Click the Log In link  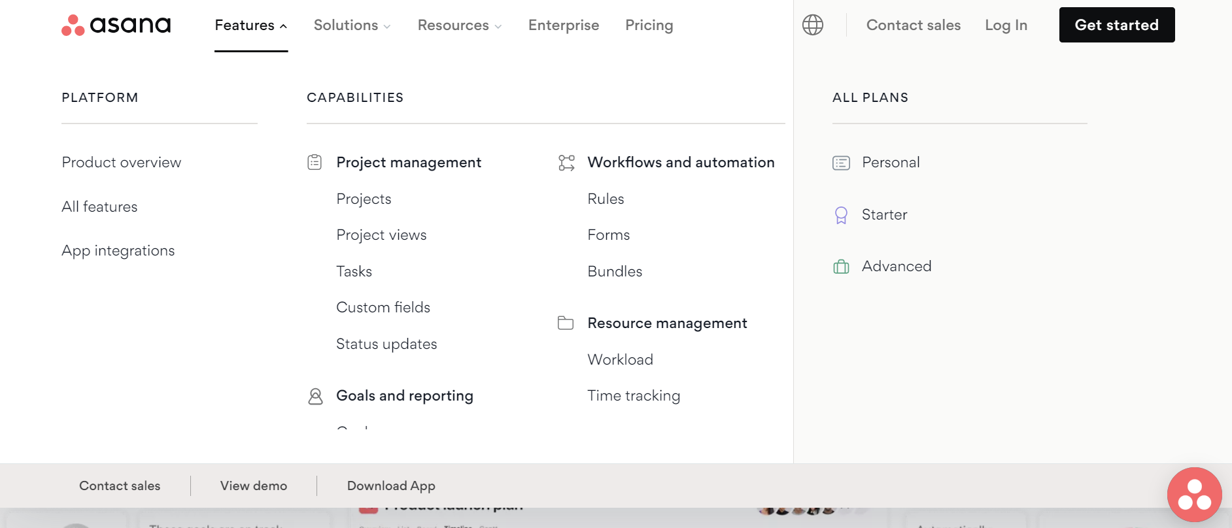pos(1006,25)
